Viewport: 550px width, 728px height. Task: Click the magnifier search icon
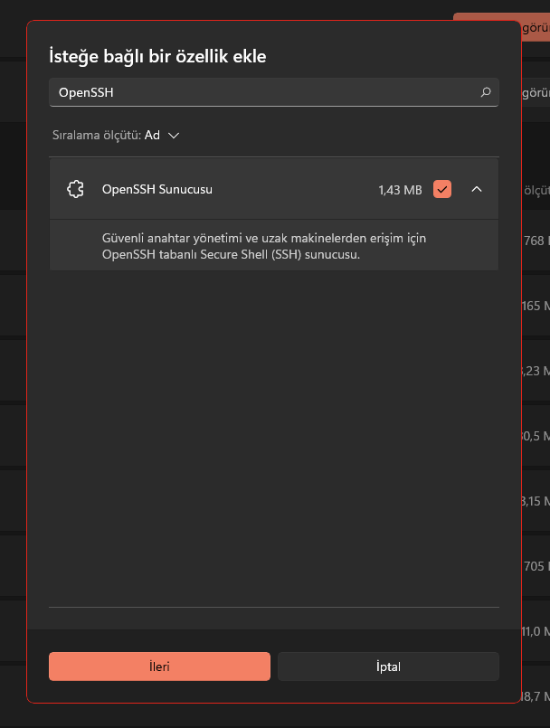coord(486,92)
